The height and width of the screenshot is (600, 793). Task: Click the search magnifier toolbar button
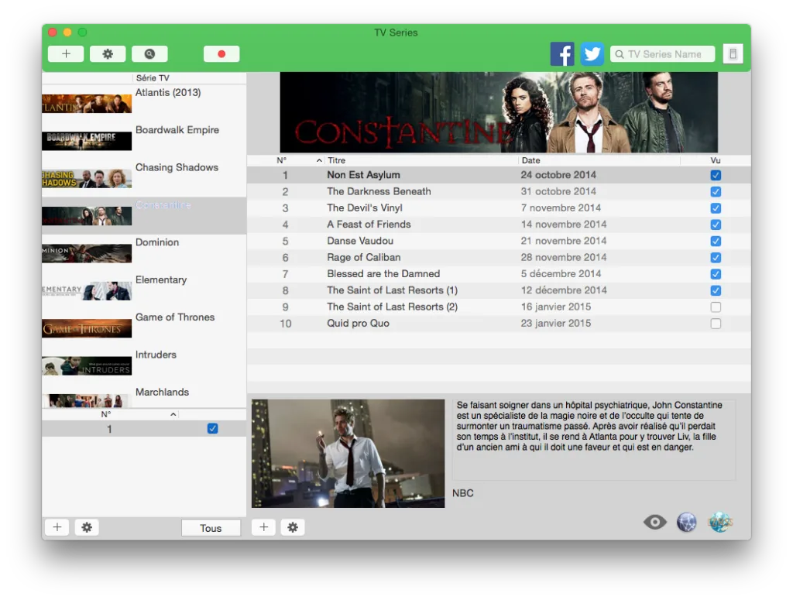point(149,54)
